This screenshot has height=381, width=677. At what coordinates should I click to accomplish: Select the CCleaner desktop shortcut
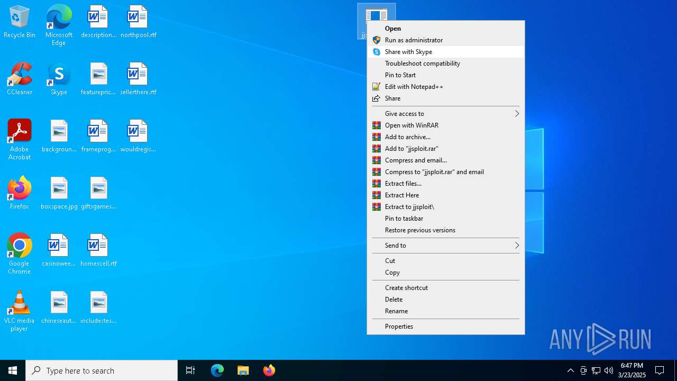click(x=20, y=79)
